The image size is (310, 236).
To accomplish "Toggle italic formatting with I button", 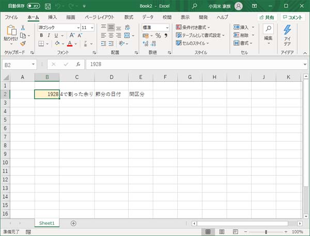I will pos(49,36).
